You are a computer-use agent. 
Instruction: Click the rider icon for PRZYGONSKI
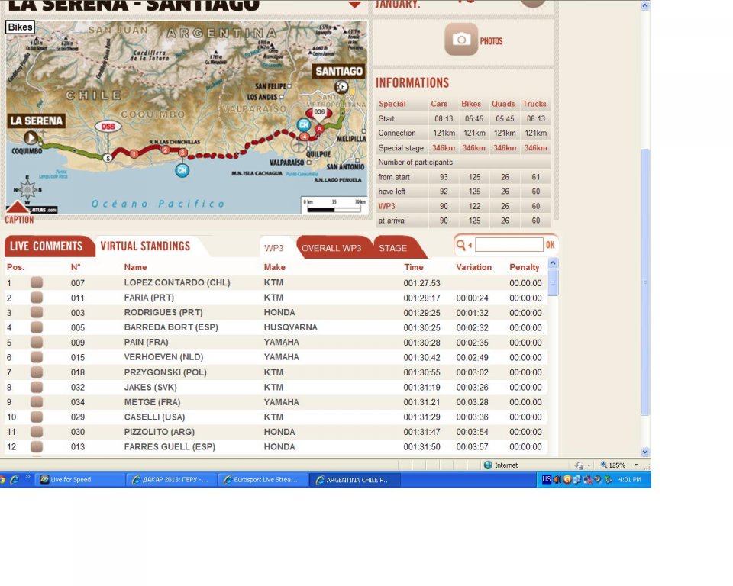click(37, 372)
